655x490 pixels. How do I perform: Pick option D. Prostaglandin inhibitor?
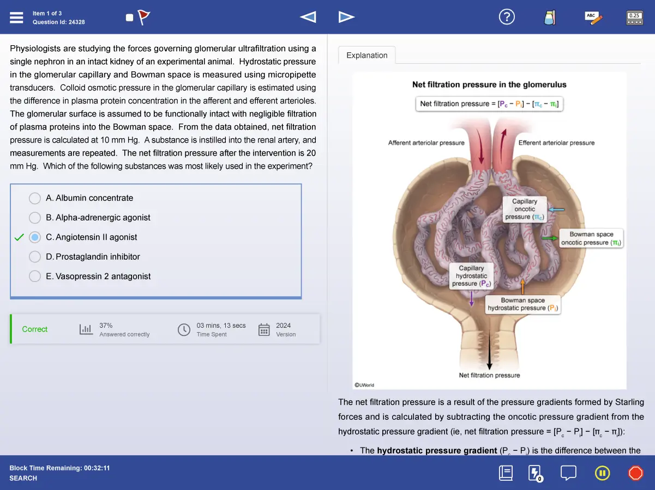(x=35, y=257)
